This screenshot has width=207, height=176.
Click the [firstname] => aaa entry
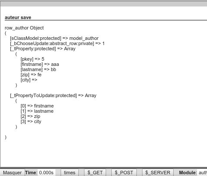click(40, 64)
